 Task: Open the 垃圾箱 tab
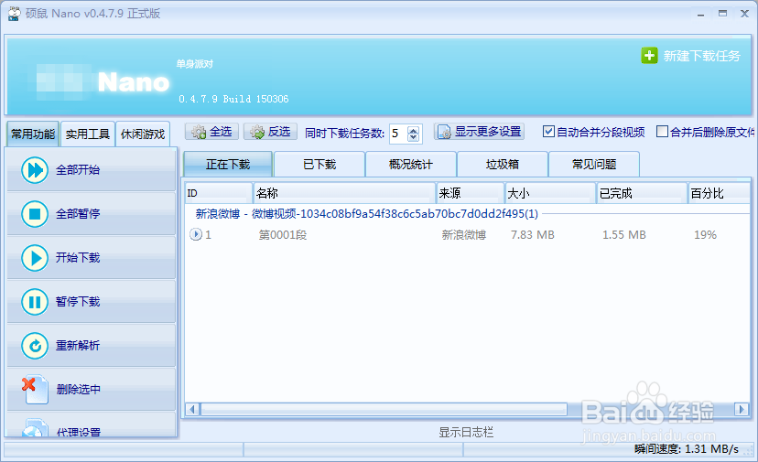(503, 165)
